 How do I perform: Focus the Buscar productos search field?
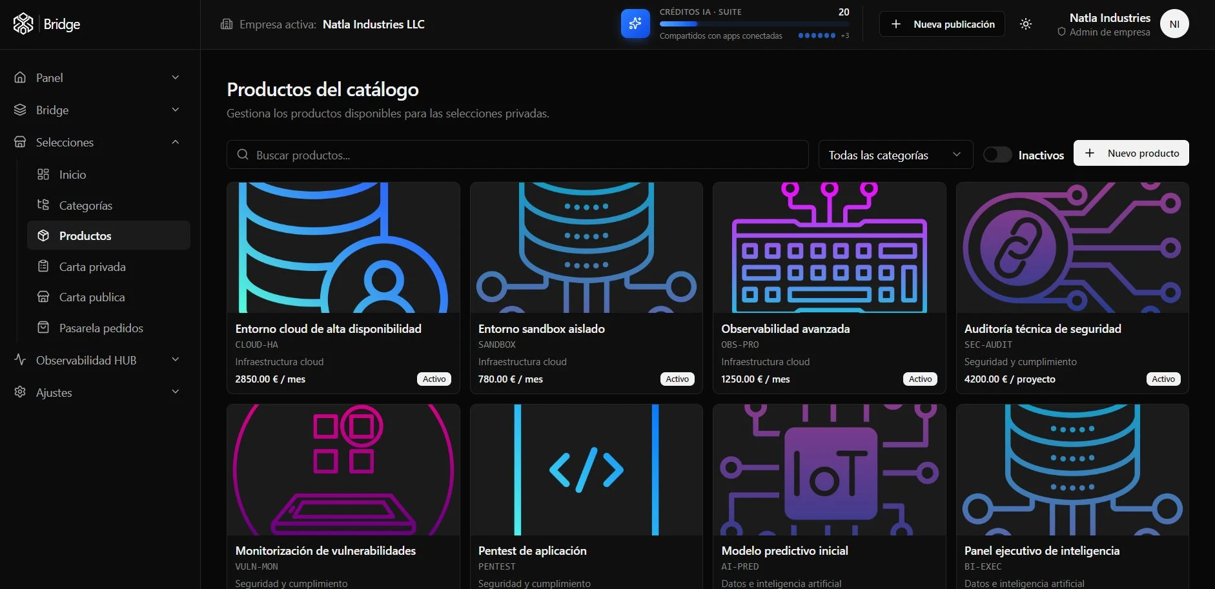pos(518,155)
